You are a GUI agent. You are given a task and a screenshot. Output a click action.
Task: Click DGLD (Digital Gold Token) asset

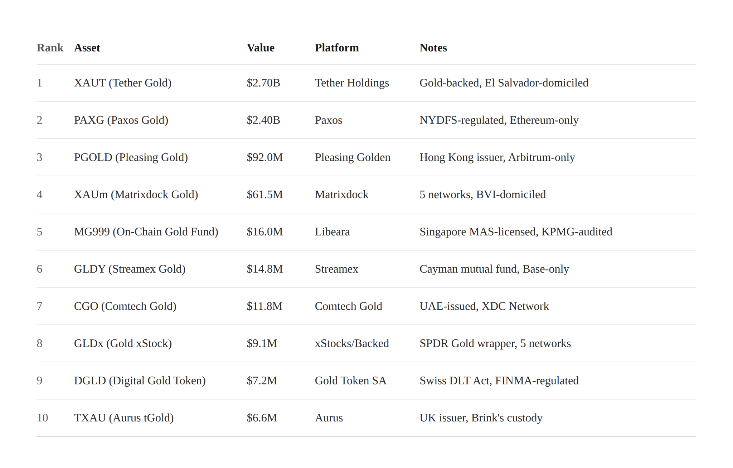(140, 381)
